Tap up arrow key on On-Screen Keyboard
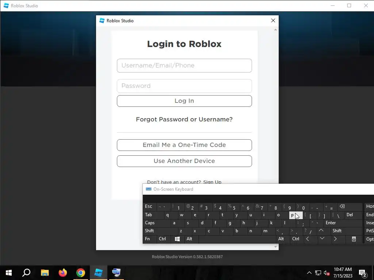This screenshot has height=280, width=374. [x=323, y=231]
